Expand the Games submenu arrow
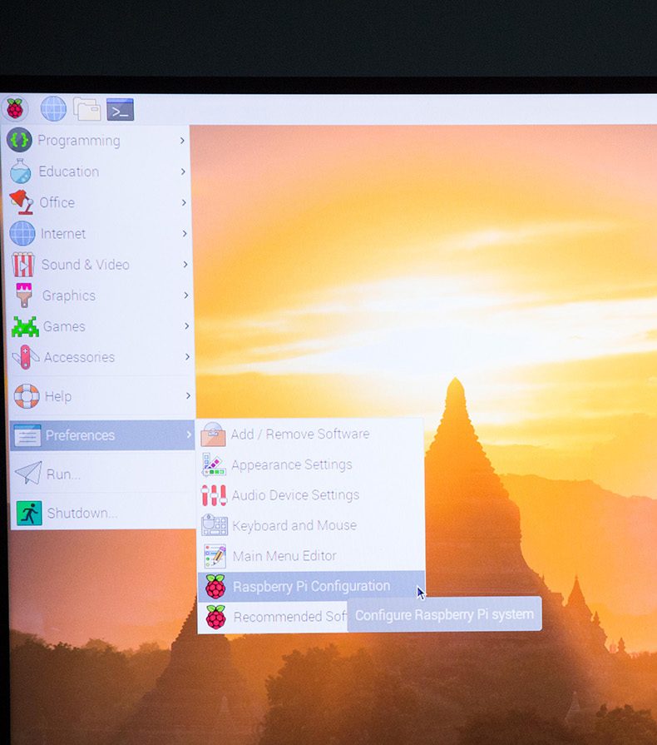This screenshot has height=745, width=657. [186, 326]
